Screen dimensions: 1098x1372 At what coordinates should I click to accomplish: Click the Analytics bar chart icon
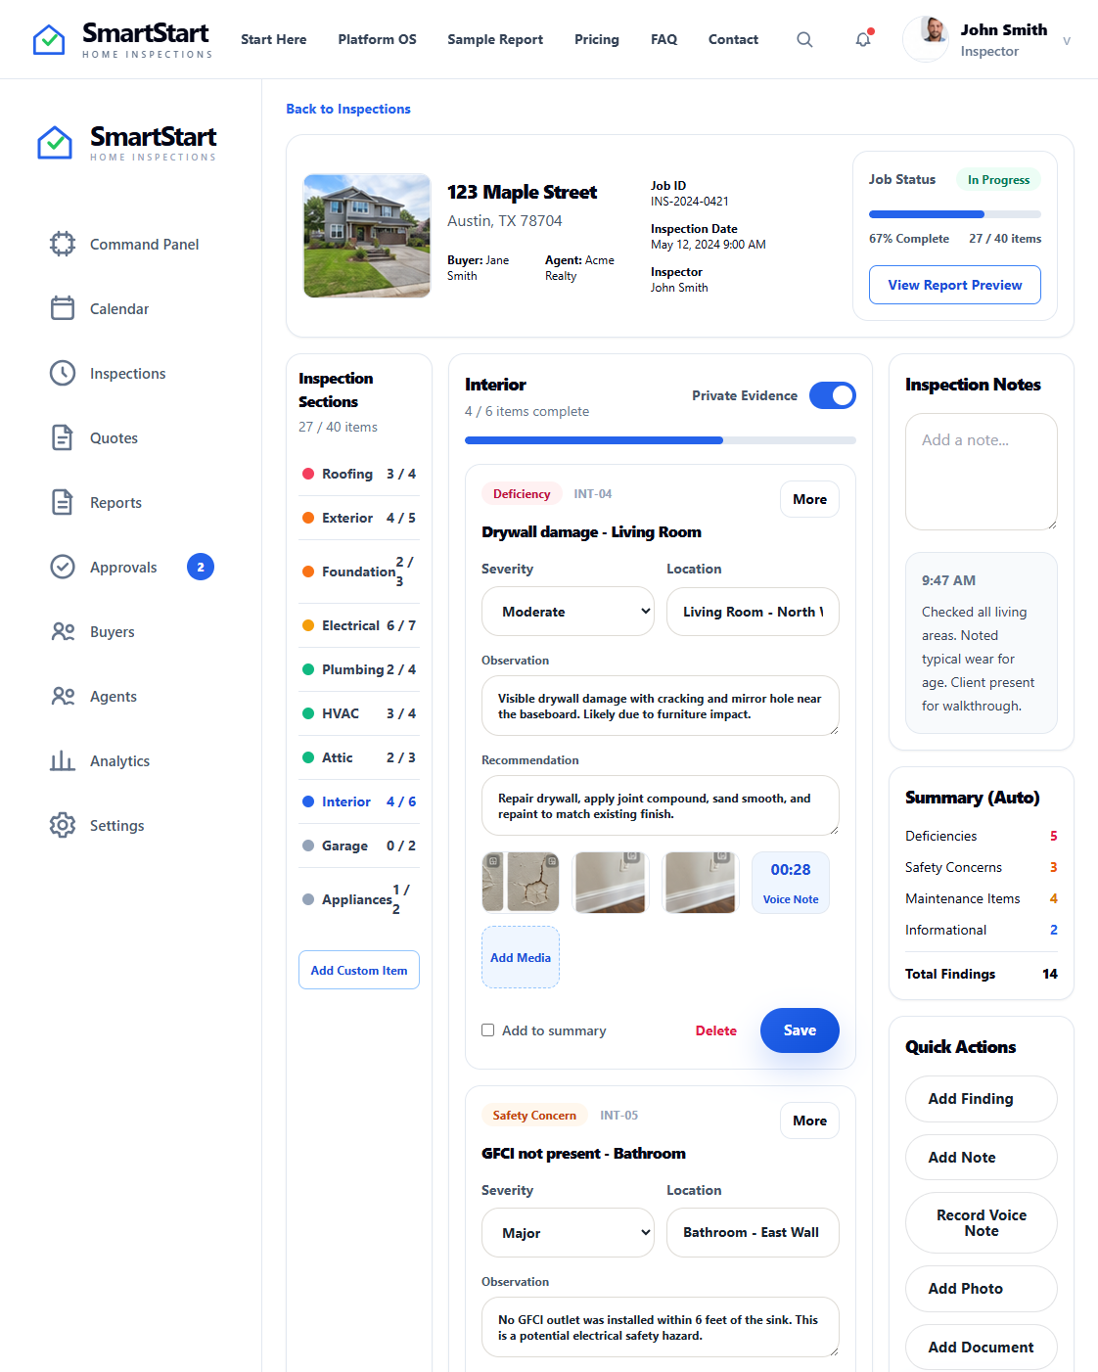coord(63,760)
